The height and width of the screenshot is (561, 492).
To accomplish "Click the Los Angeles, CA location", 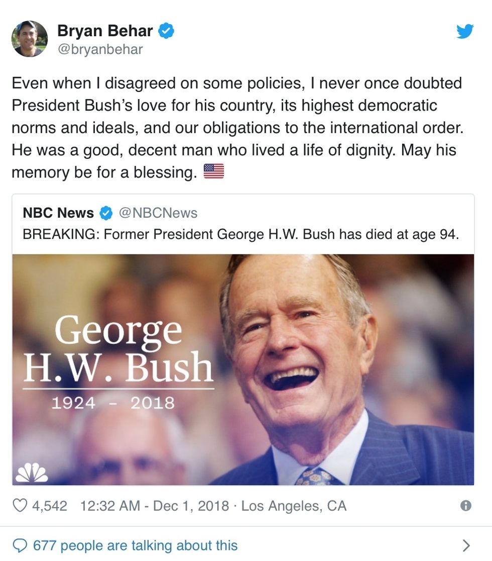I will pyautogui.click(x=294, y=506).
